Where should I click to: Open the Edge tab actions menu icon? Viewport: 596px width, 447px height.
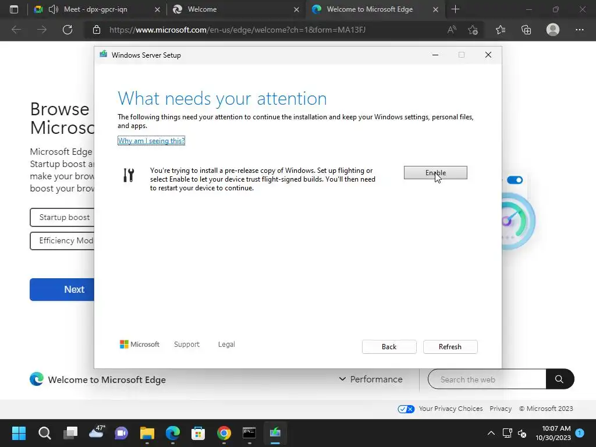tap(14, 9)
